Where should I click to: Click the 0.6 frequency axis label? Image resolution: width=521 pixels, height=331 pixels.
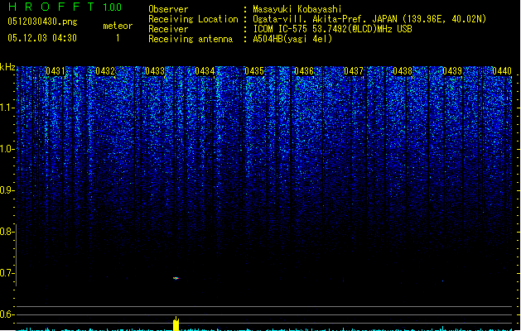[7, 314]
